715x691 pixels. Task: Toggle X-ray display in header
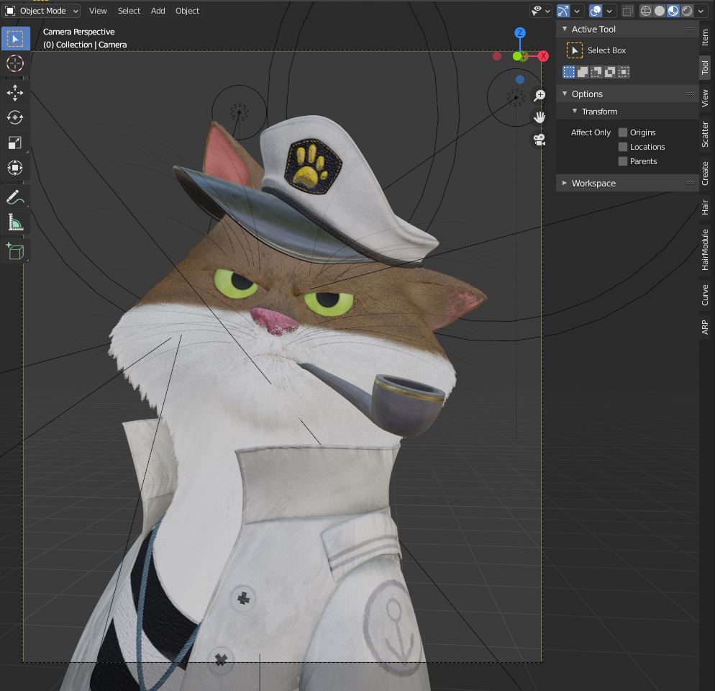[628, 11]
